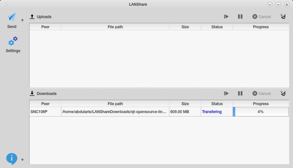293x168 pixels.
Task: Pause the selected transfer in Uploads
Action: click(240, 17)
